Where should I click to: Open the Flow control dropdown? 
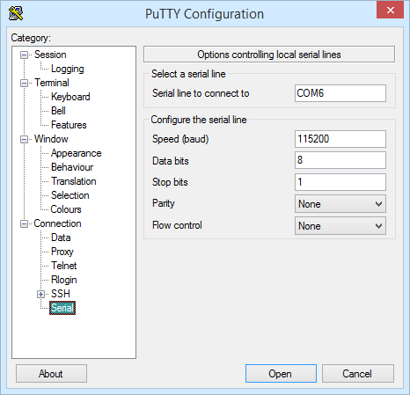point(340,226)
